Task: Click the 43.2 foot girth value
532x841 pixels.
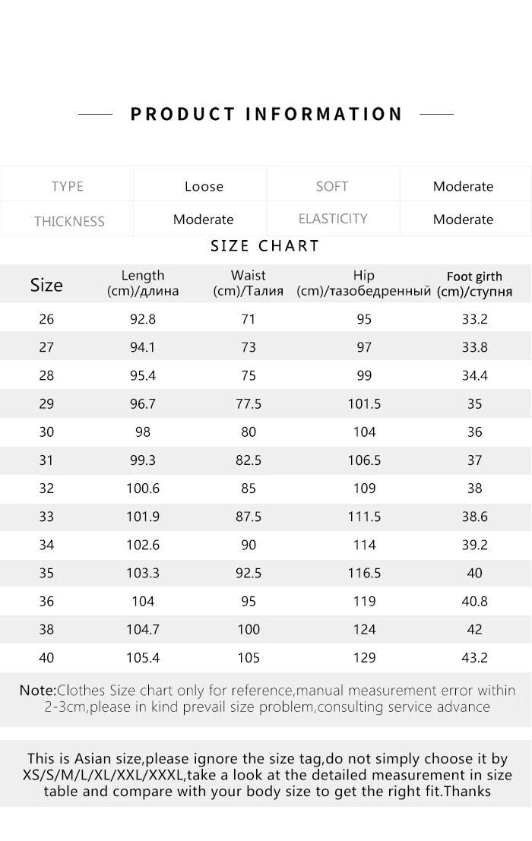Action: coord(474,657)
